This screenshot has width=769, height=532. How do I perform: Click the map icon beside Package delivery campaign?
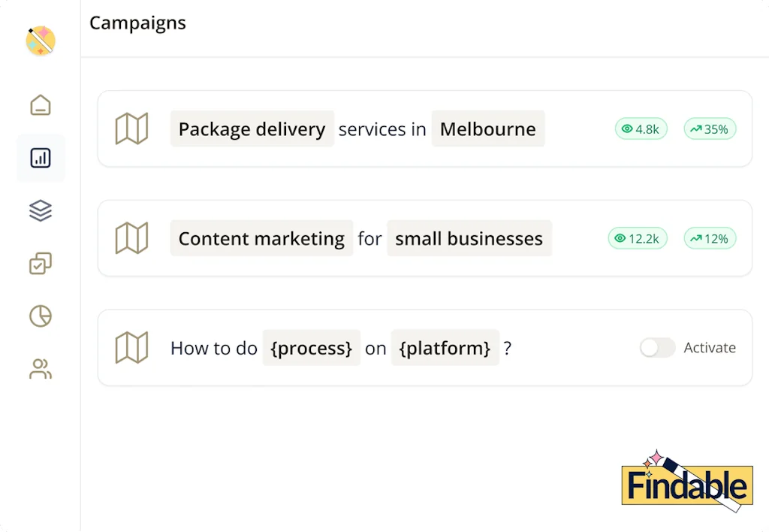(x=132, y=128)
